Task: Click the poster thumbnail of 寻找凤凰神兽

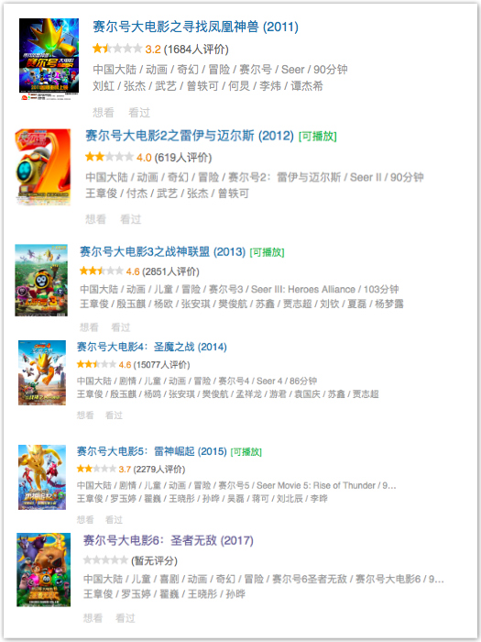Action: [49, 59]
